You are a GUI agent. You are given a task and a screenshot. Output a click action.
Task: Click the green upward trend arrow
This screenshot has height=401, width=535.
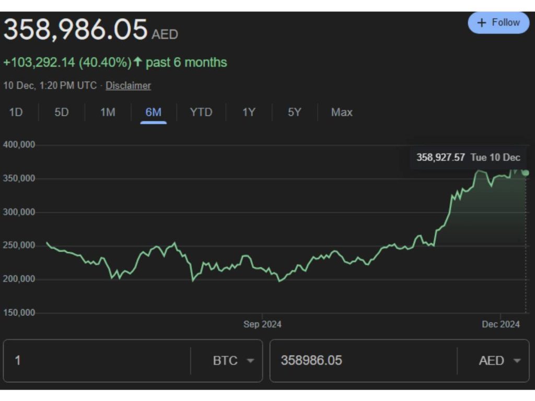(138, 63)
